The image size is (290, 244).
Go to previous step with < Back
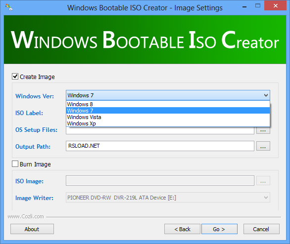click(182, 229)
